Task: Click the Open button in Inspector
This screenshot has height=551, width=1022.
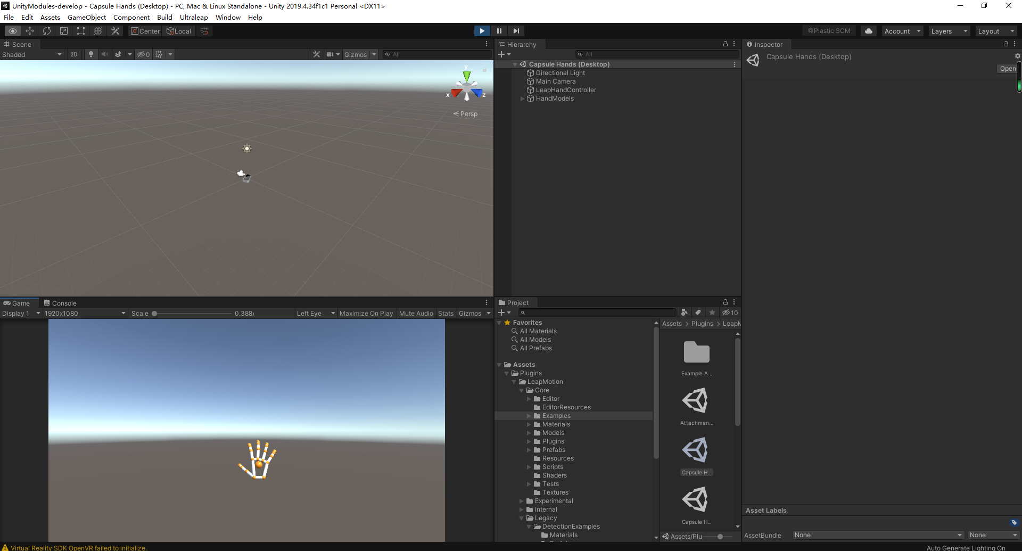Action: click(1007, 68)
